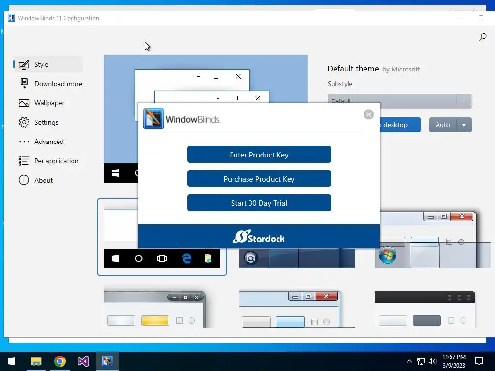The height and width of the screenshot is (371, 495).
Task: Open Visual Studio from taskbar
Action: coord(84,361)
